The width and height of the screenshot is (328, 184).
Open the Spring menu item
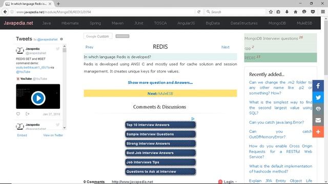pyautogui.click(x=95, y=23)
